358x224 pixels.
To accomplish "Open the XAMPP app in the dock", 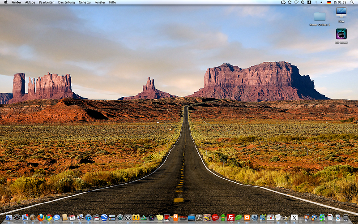I will (x=247, y=218).
